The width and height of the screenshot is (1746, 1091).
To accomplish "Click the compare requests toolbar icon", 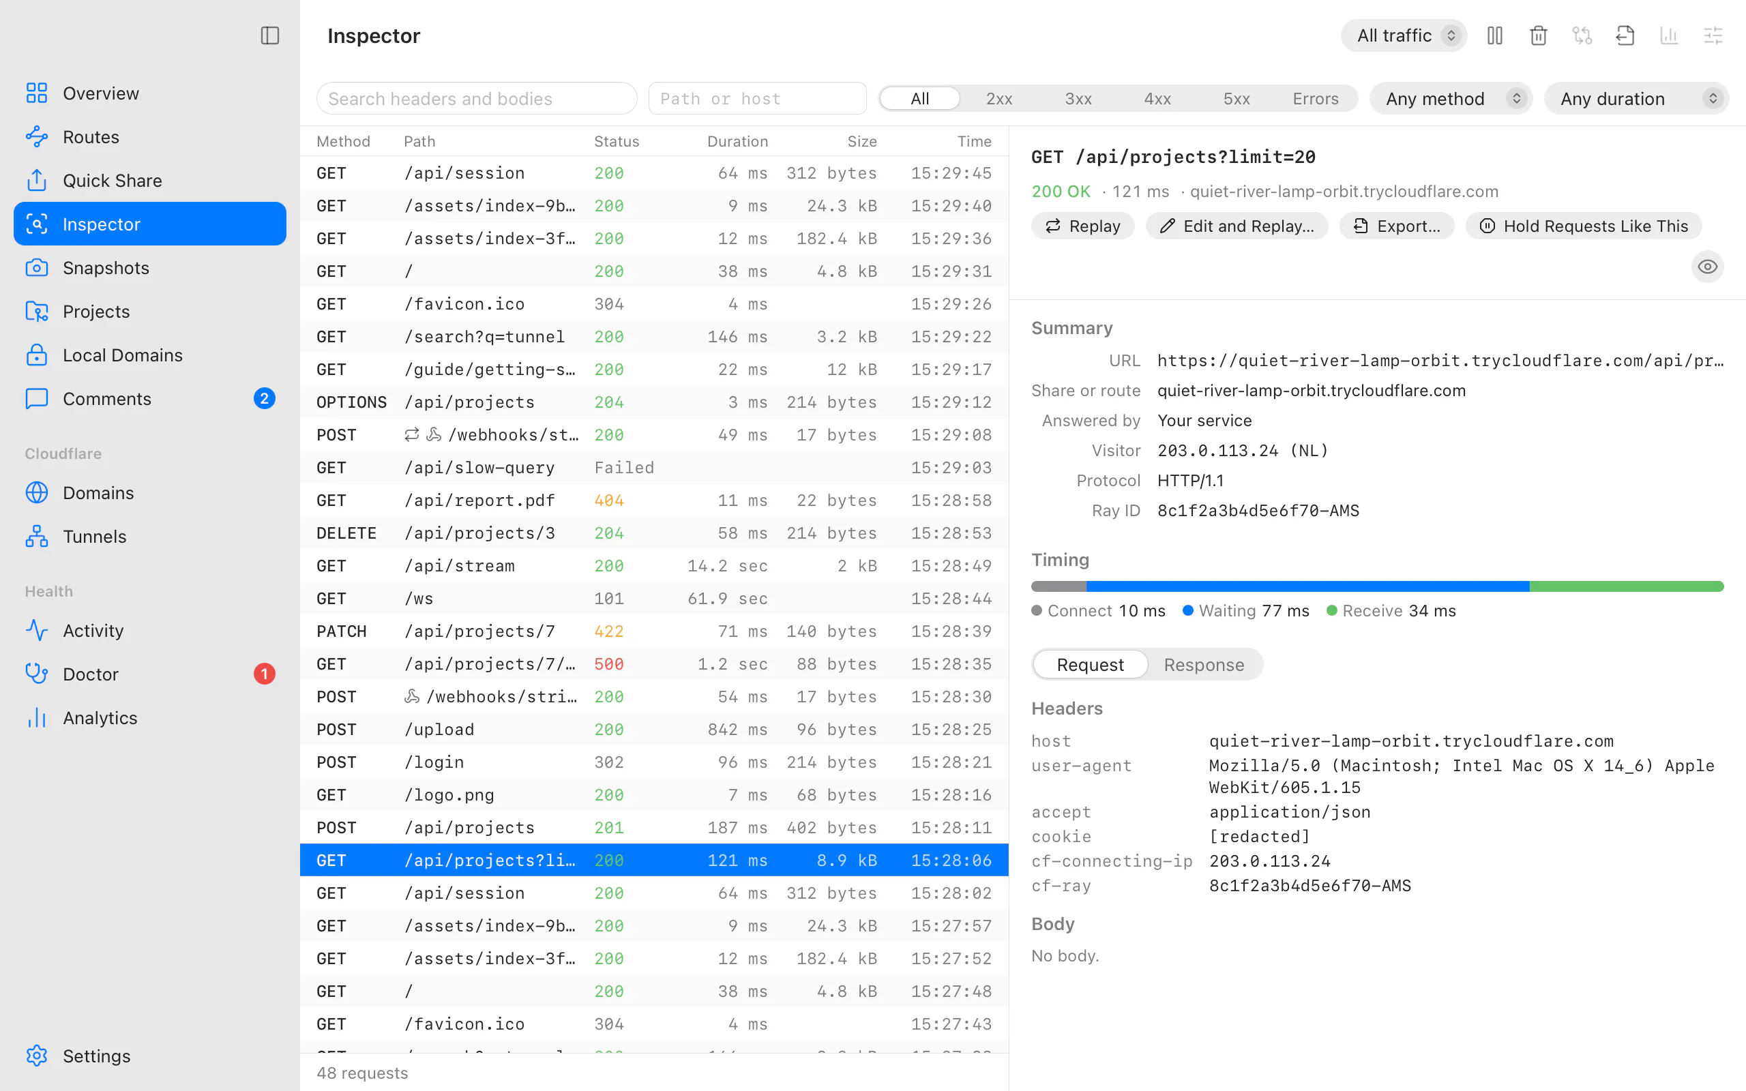I will [1582, 35].
